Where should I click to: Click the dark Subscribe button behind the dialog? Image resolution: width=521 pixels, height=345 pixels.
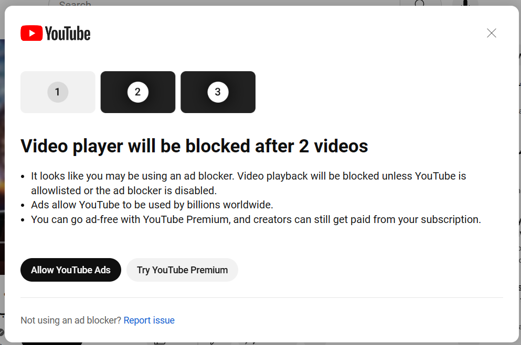click(x=51, y=343)
